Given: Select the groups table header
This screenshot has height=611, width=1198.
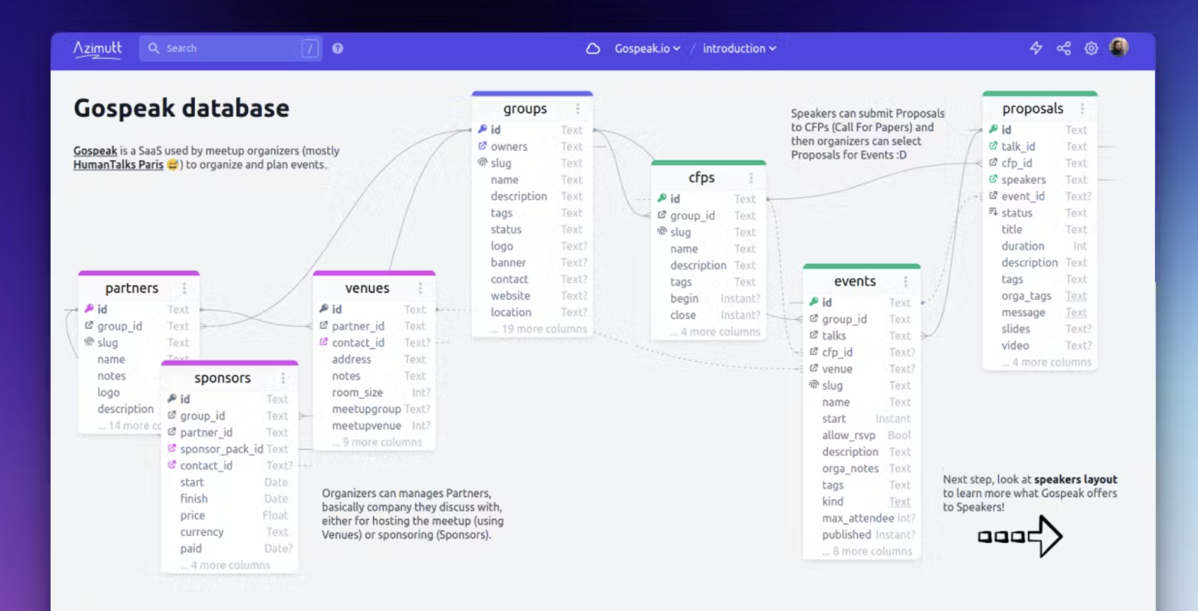Looking at the screenshot, I should point(532,109).
